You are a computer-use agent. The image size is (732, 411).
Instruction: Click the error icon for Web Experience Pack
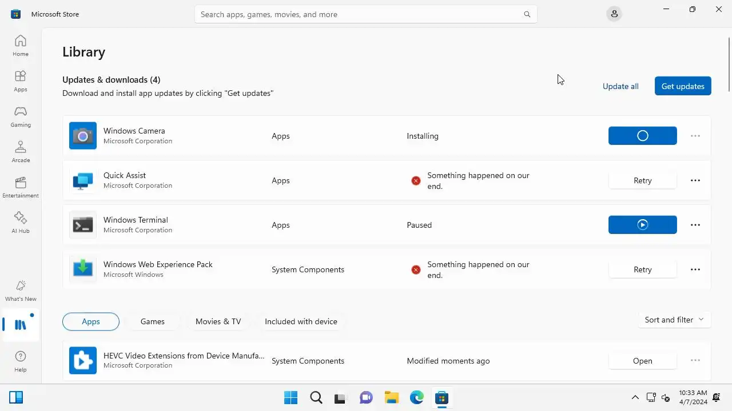tap(416, 269)
